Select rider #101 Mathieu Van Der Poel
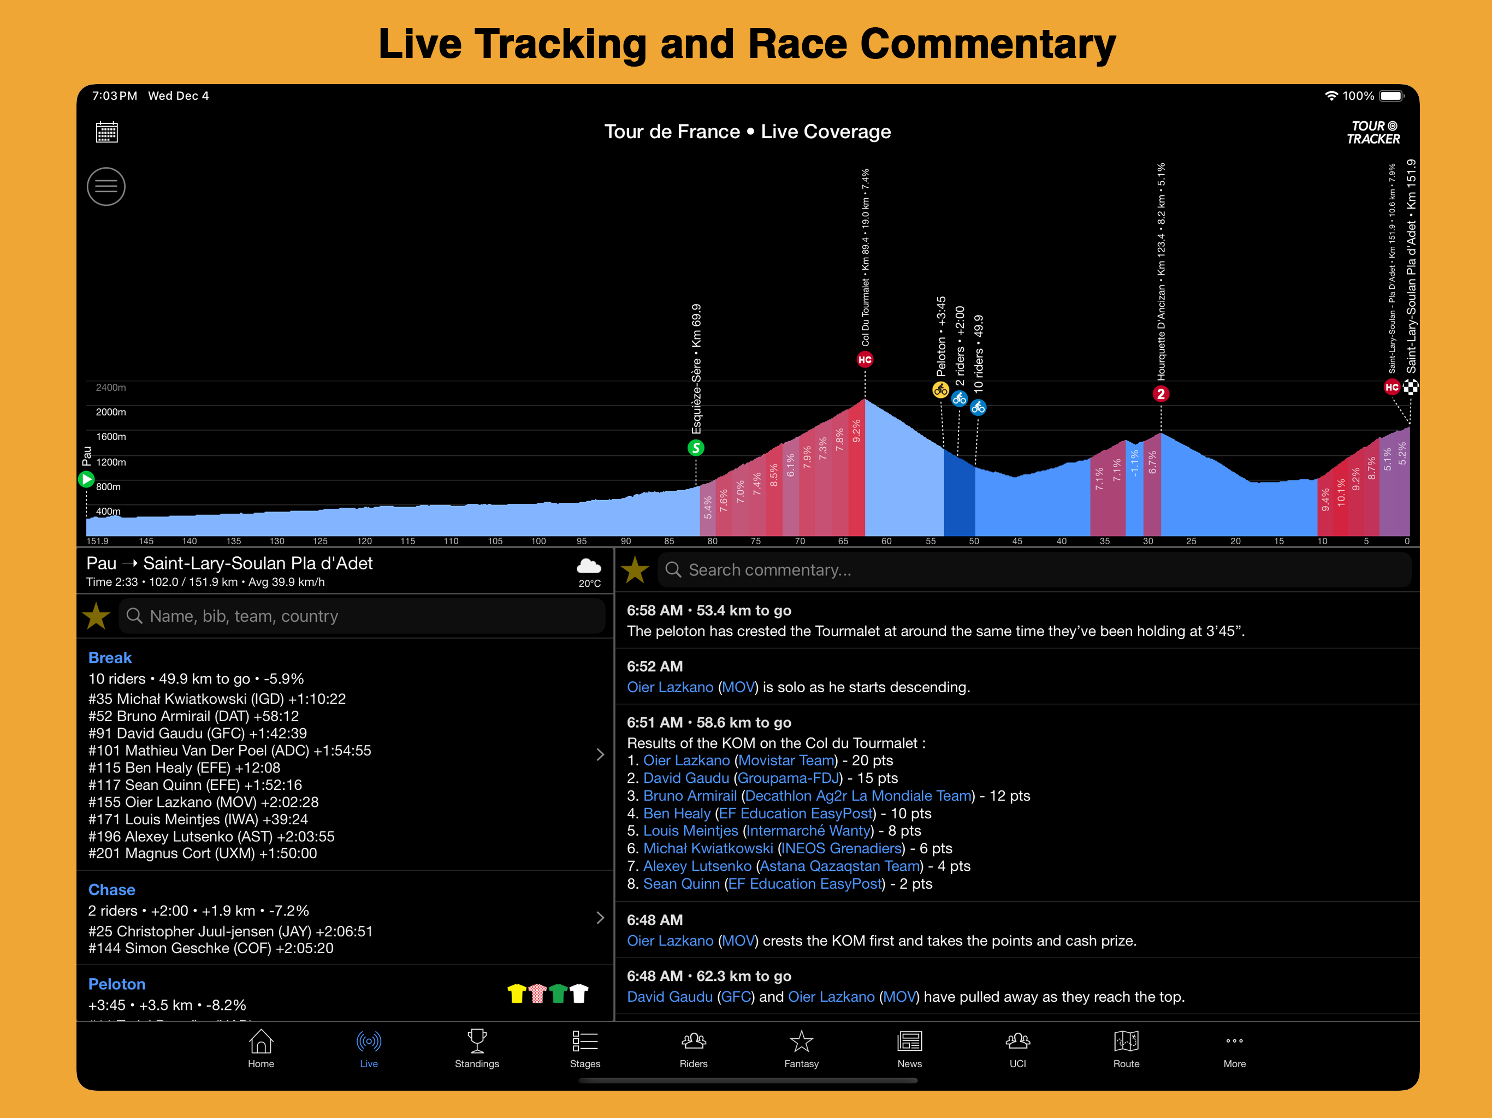 click(229, 751)
